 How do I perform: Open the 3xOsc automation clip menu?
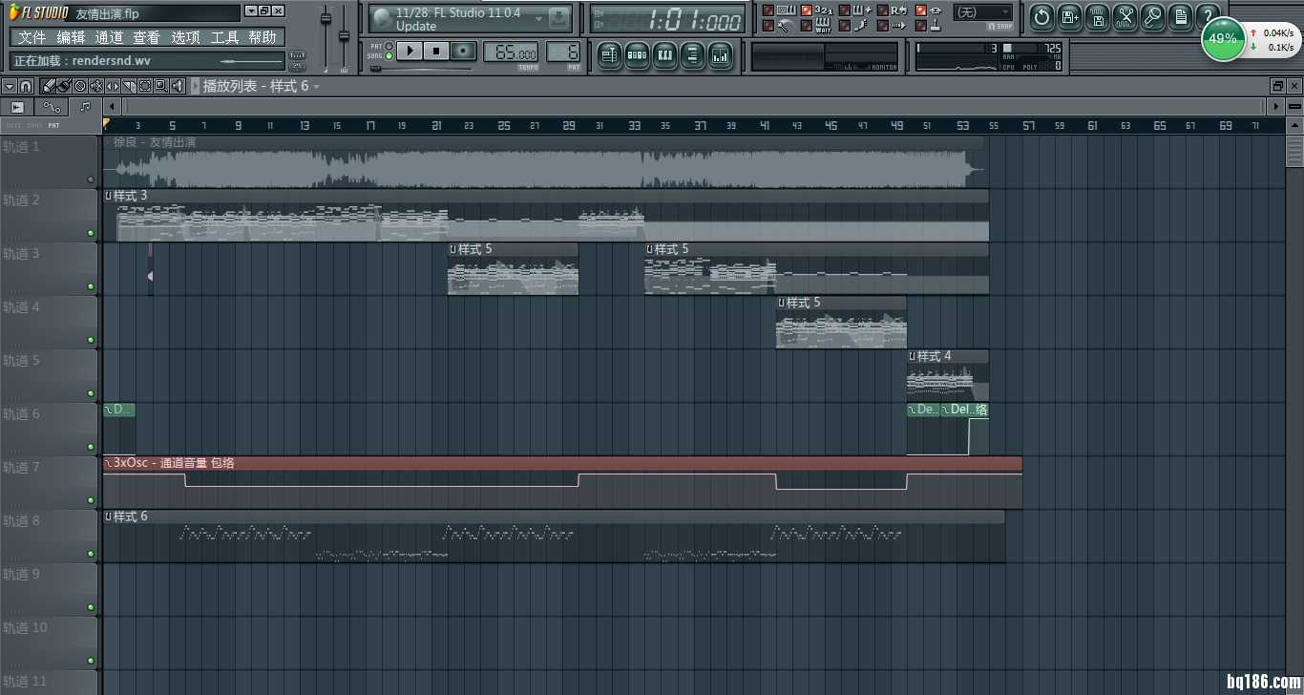(109, 463)
